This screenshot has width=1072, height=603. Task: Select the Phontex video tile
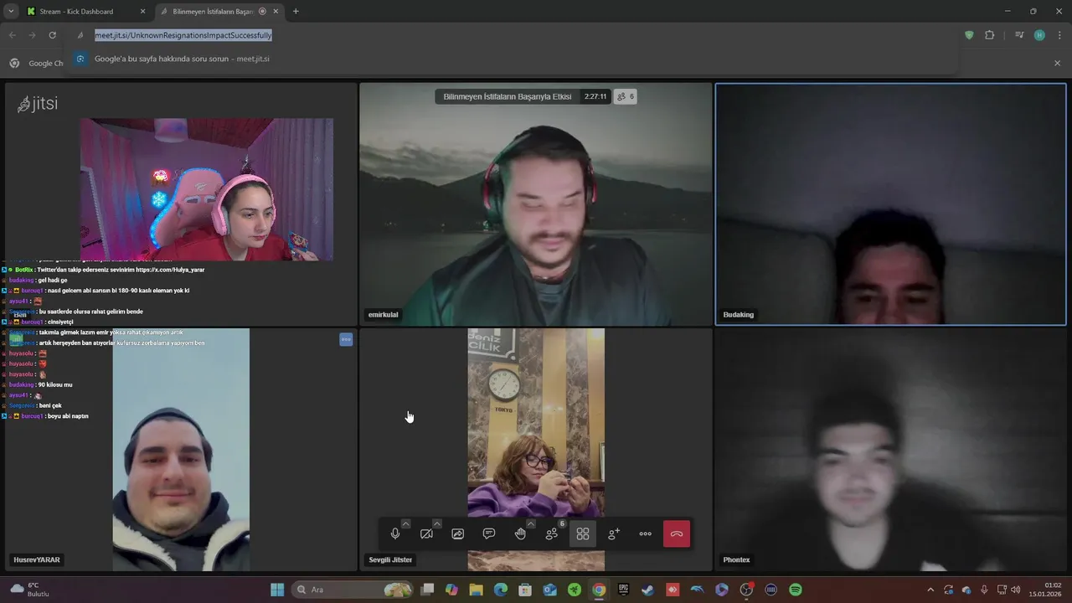point(890,450)
